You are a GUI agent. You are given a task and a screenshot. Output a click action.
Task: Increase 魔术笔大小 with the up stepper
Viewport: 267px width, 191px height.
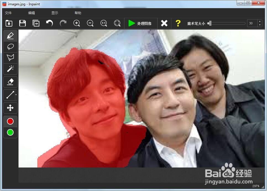coord(260,22)
